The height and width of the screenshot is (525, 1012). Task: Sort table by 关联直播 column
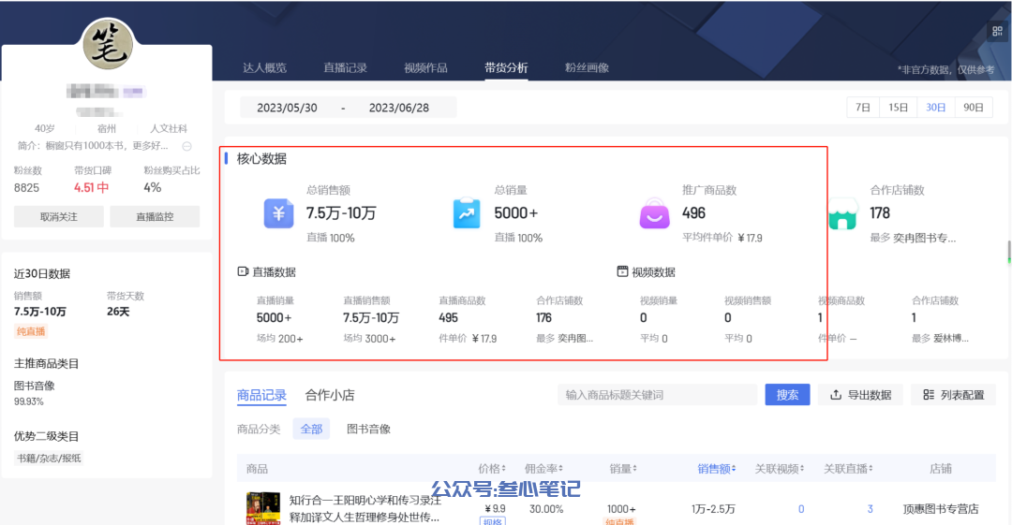(848, 469)
